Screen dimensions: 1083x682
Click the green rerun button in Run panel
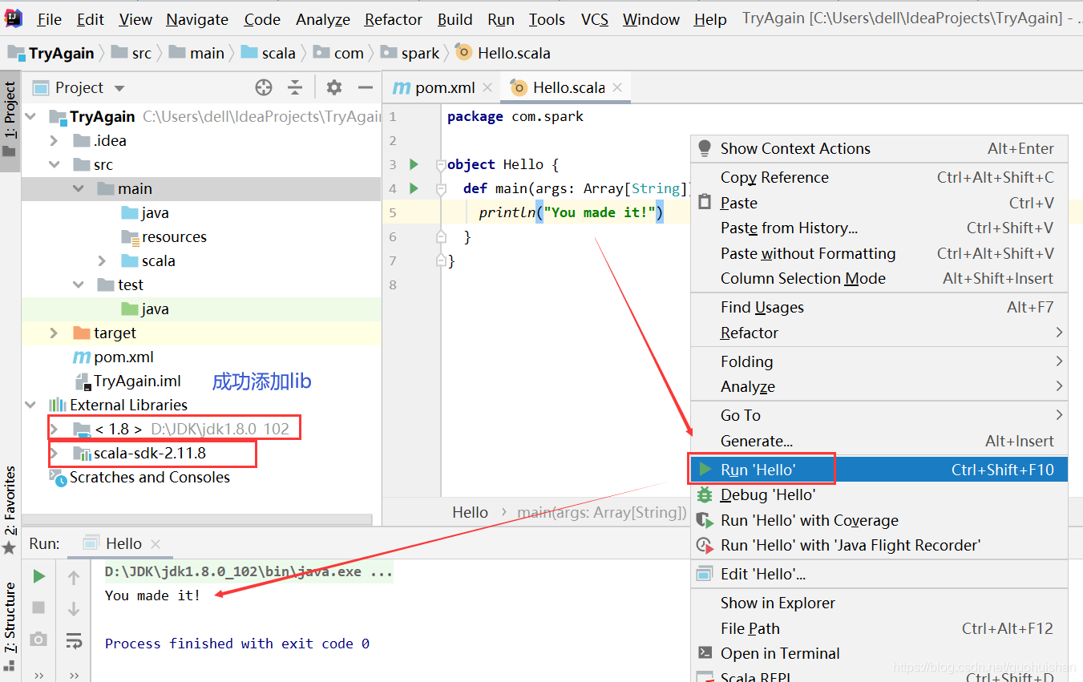point(38,576)
